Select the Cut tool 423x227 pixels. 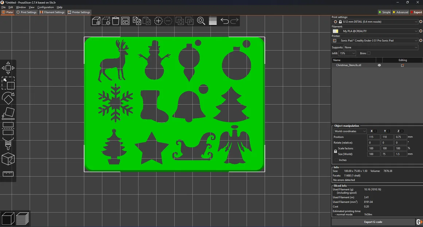[x=8, y=129]
